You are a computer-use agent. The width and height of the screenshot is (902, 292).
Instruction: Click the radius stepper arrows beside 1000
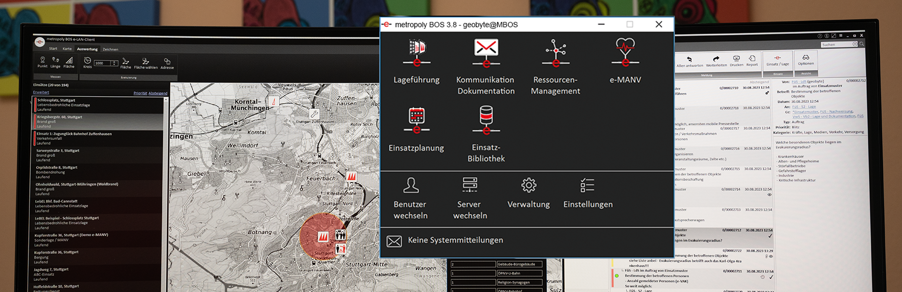115,63
